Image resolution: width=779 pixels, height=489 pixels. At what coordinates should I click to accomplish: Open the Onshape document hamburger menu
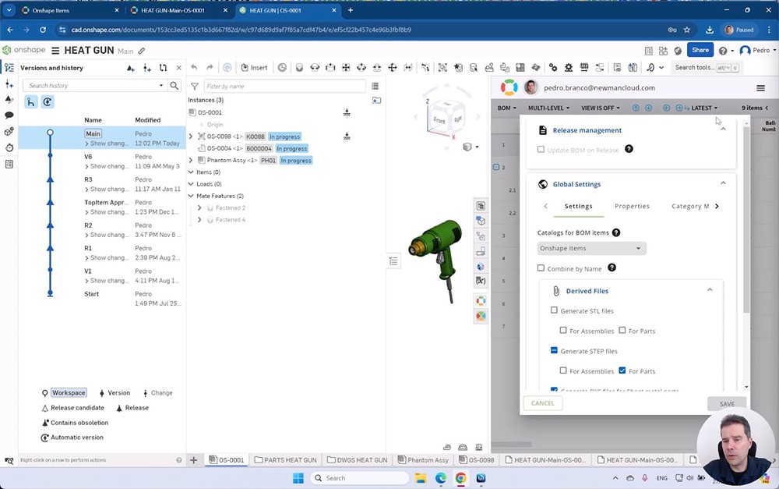point(55,50)
